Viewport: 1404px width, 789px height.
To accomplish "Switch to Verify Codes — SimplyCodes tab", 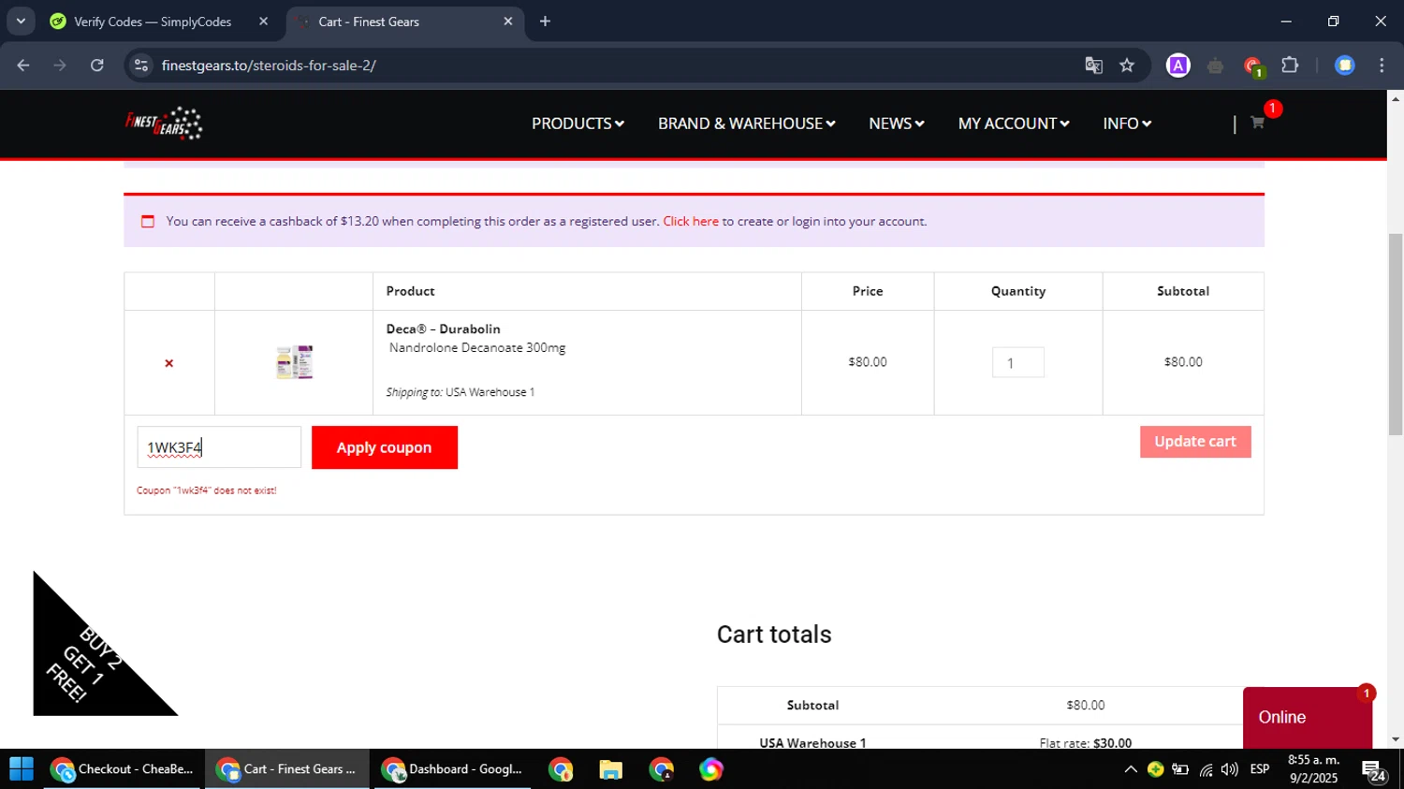I will click(153, 22).
